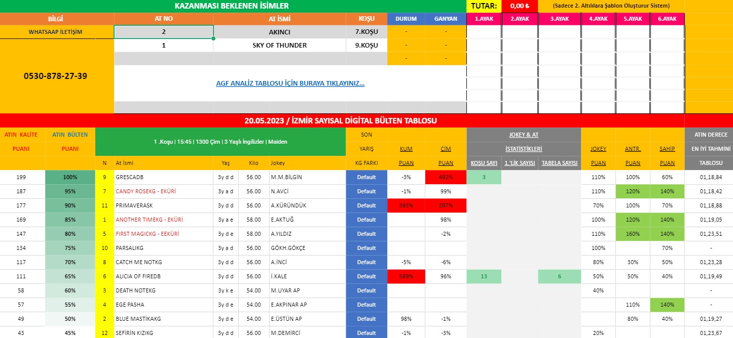Click the 1.AYAK column header
This screenshot has height=338, width=733.
484,19
